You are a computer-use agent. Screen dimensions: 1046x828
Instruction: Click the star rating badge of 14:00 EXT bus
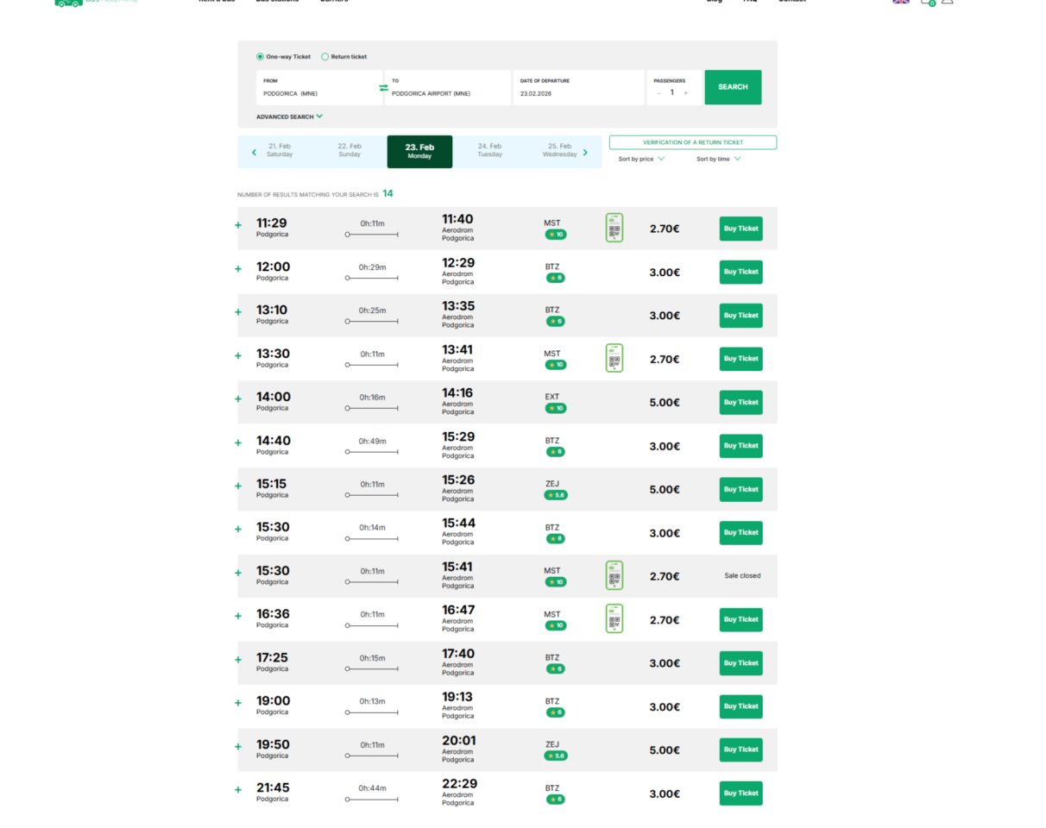pyautogui.click(x=555, y=408)
